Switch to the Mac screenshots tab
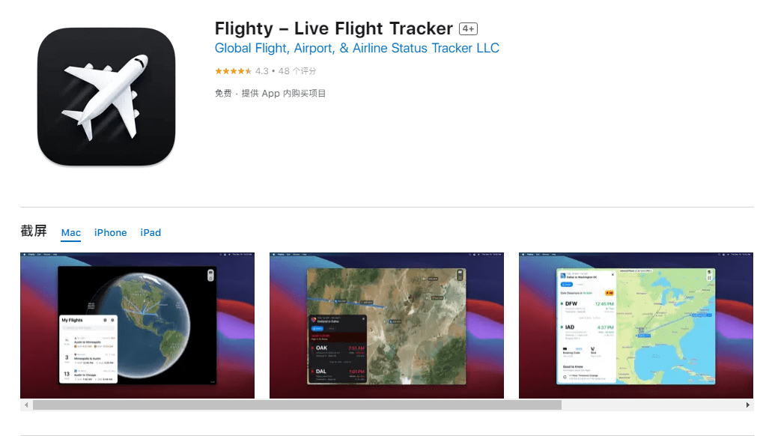Image resolution: width=763 pixels, height=436 pixels. pyautogui.click(x=71, y=232)
